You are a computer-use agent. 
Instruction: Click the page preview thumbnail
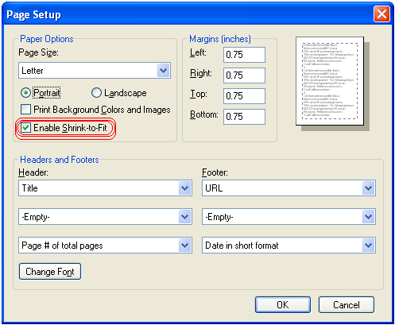[330, 81]
